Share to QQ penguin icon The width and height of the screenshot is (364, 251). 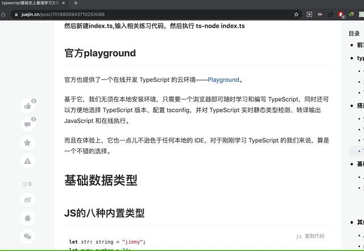coord(28,218)
